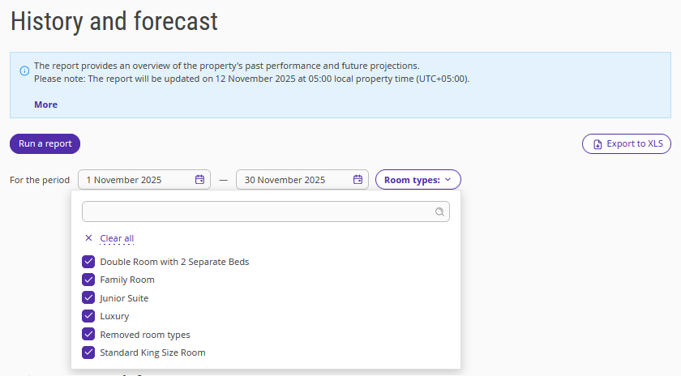Click Export to XLS button

coord(626,143)
